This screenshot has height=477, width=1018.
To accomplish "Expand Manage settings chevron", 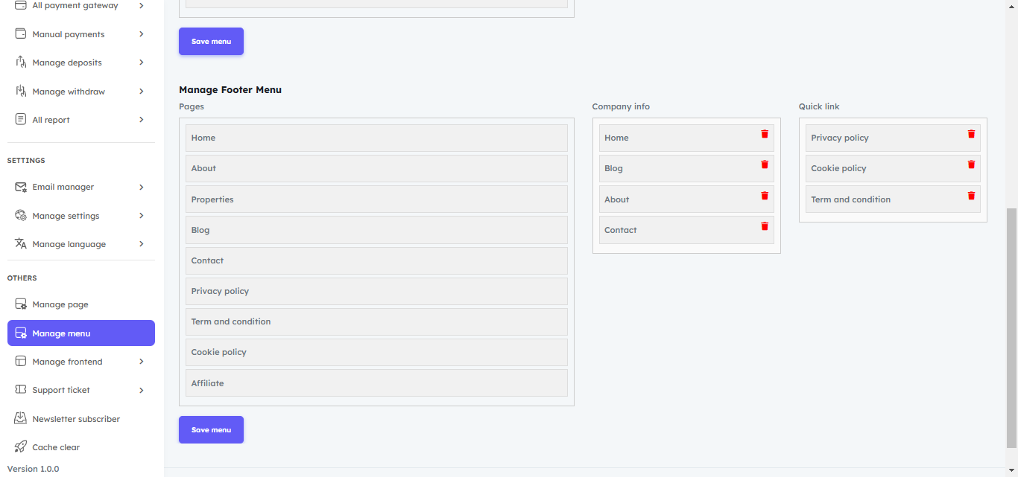I will click(x=141, y=216).
